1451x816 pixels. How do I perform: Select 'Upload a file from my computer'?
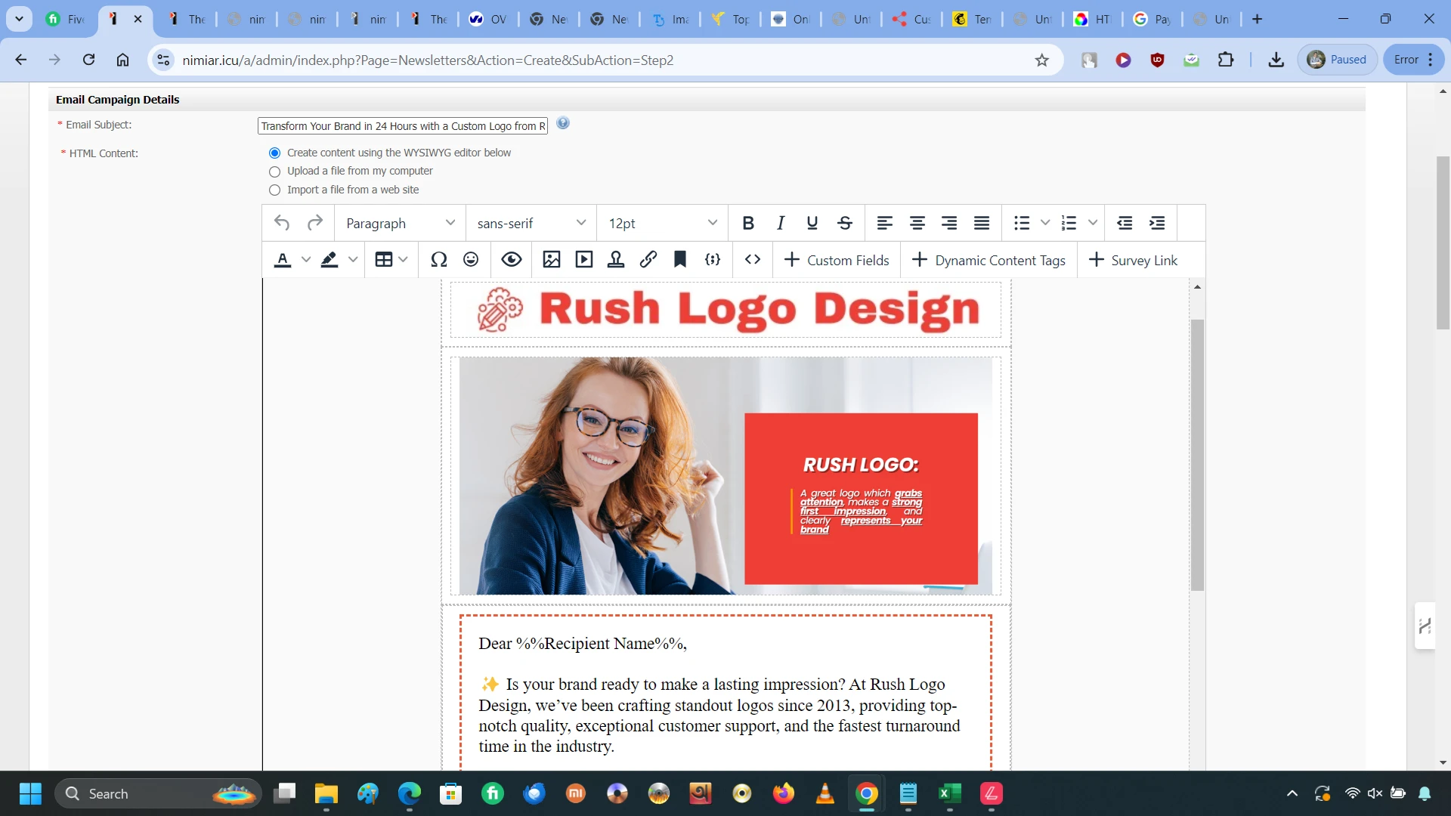click(x=275, y=172)
